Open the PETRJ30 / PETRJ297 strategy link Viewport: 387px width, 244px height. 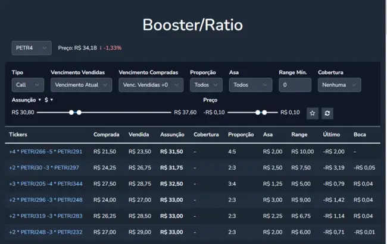[44, 167]
